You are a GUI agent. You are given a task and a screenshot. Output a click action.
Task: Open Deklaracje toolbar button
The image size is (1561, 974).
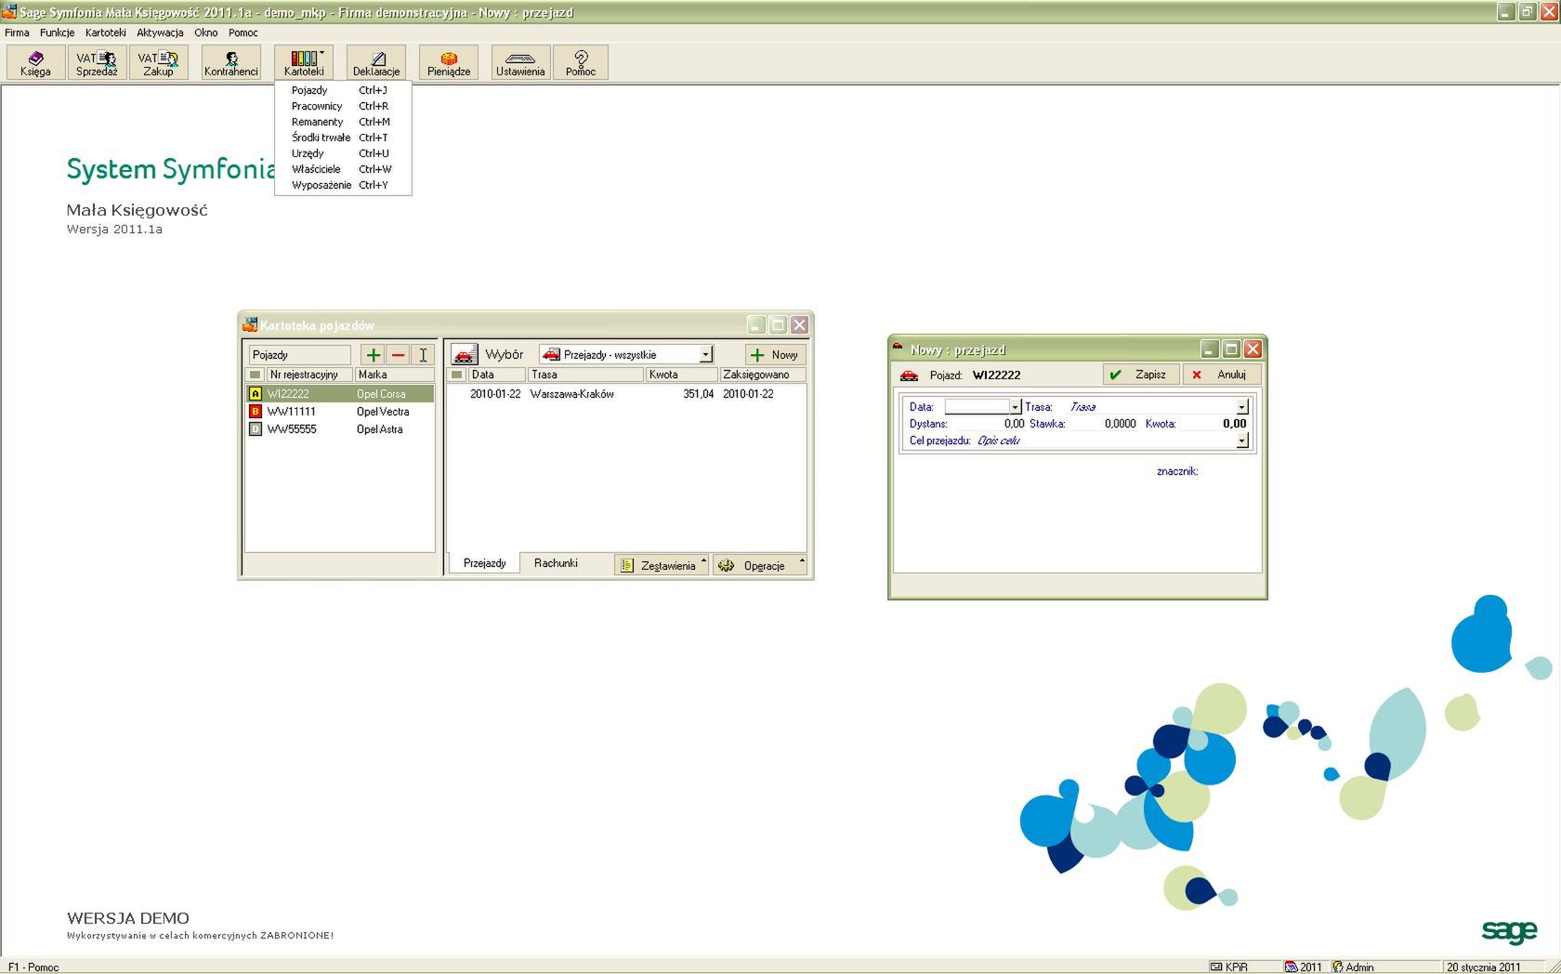coord(376,62)
